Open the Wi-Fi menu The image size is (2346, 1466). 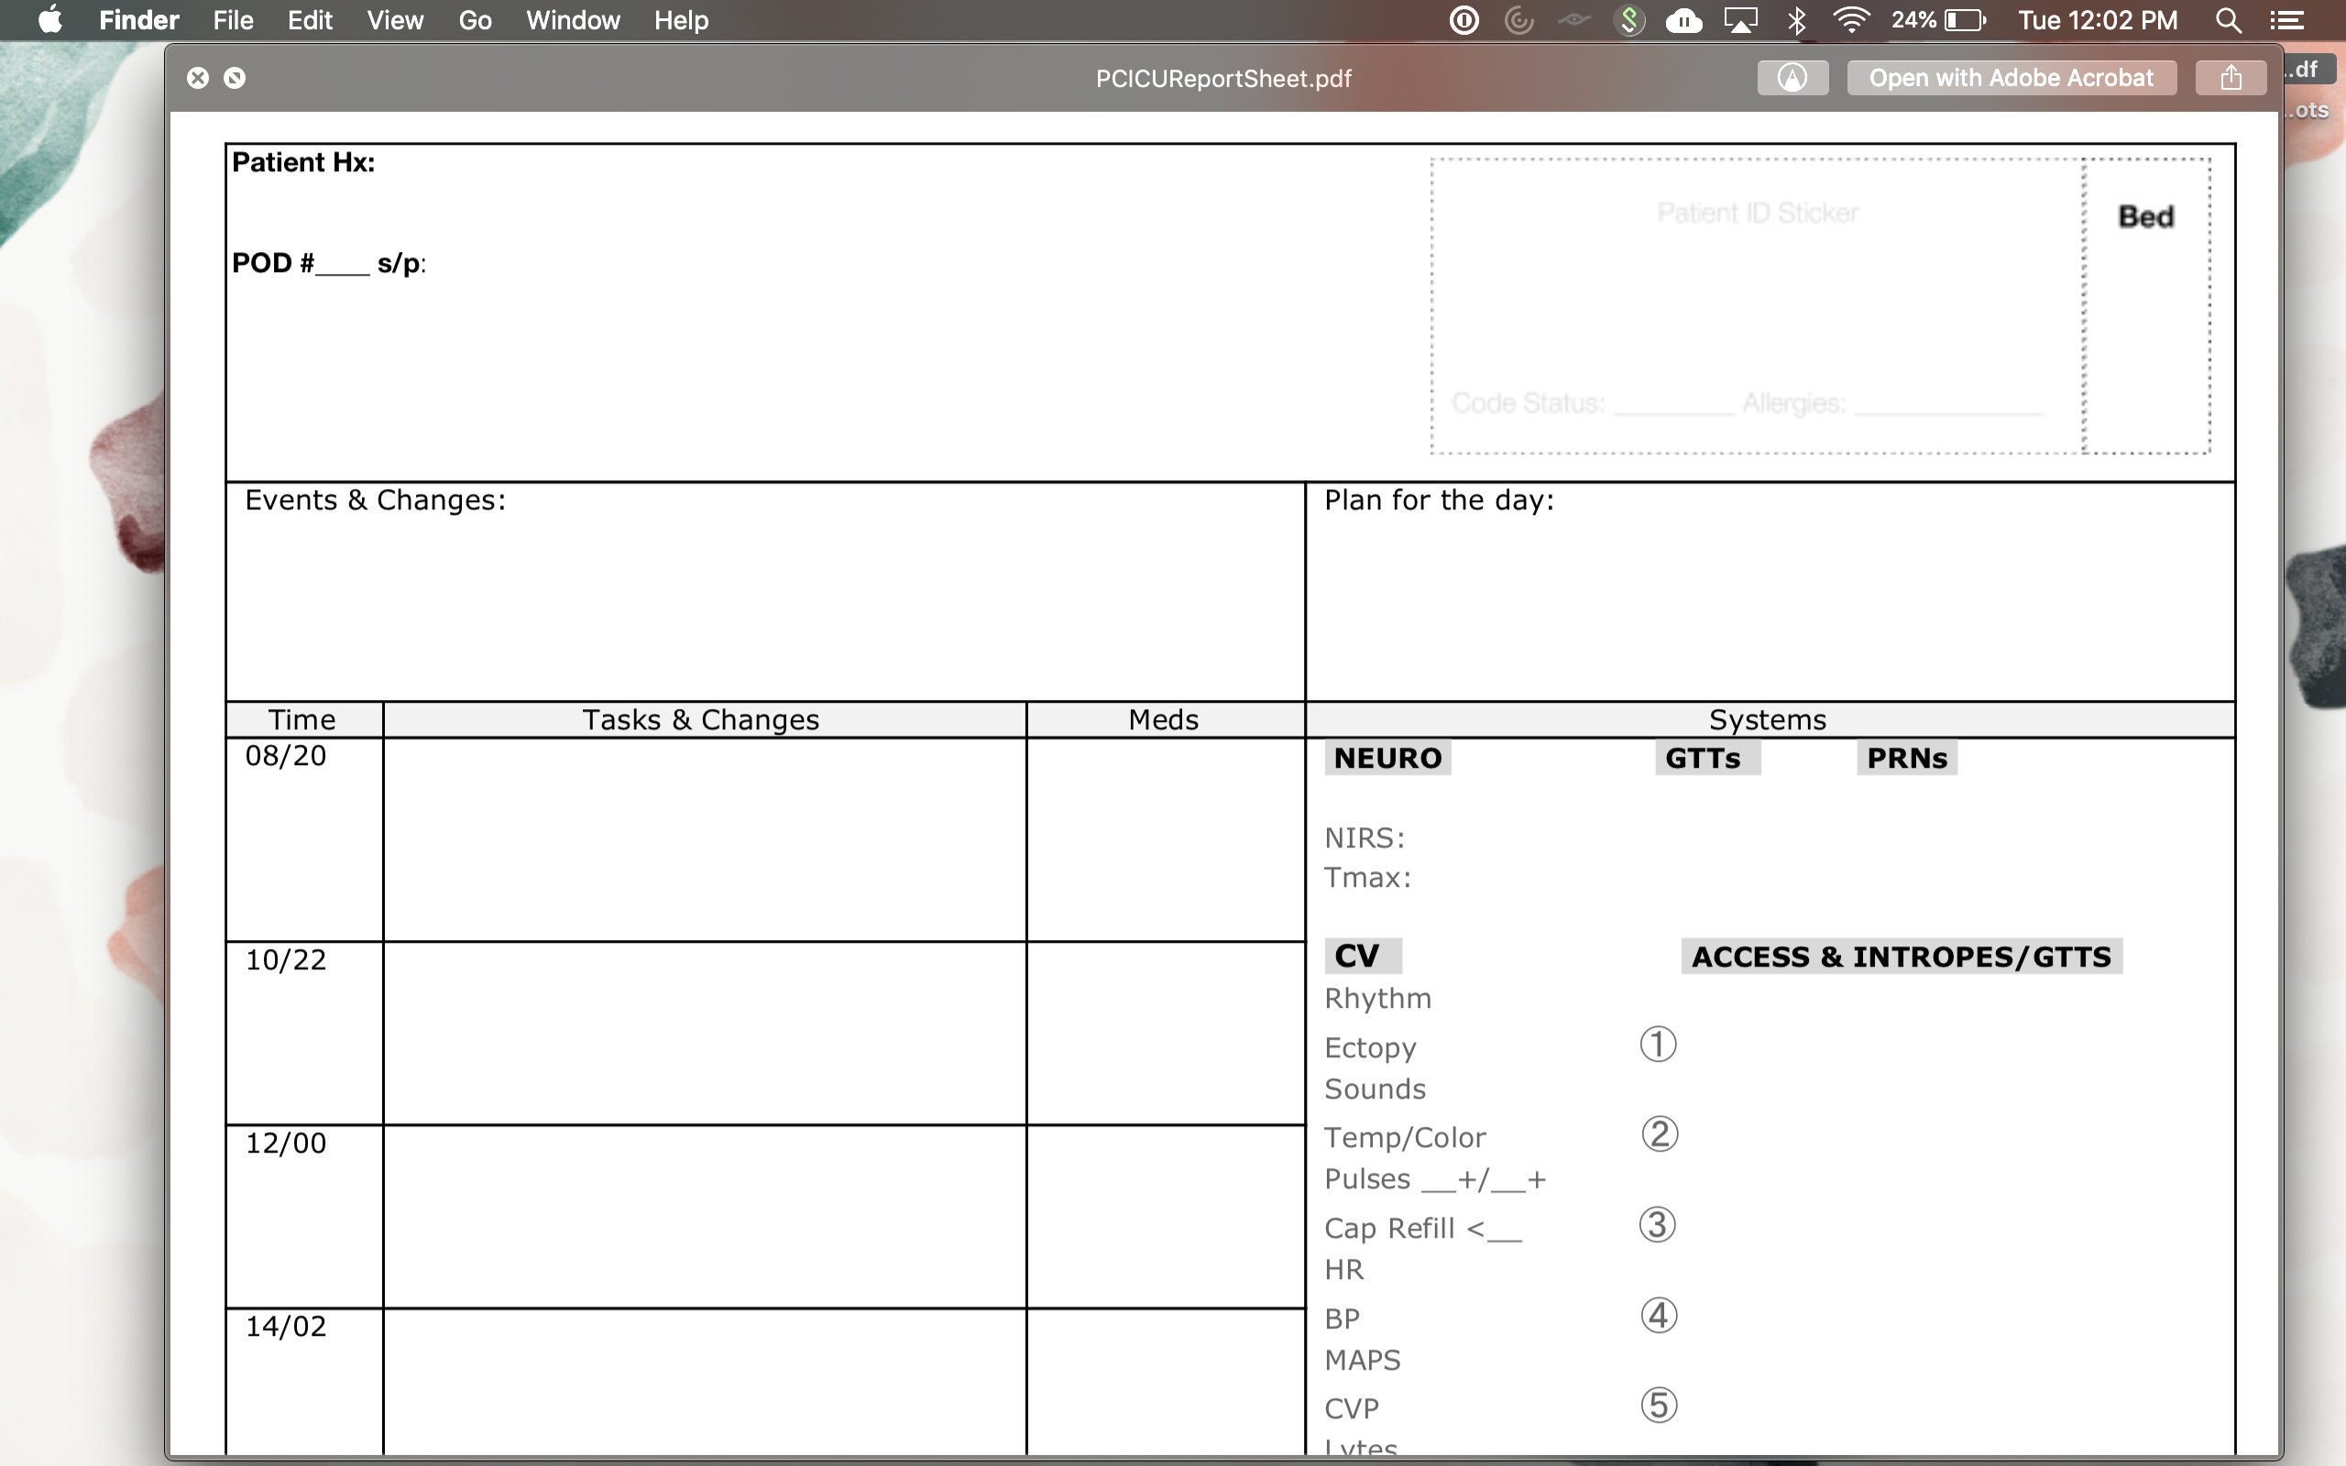click(x=1851, y=20)
